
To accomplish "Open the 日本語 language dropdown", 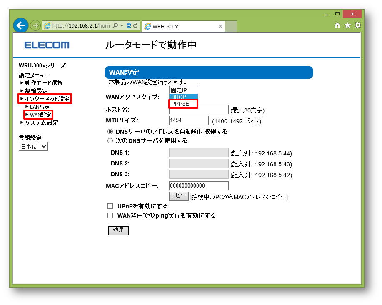I will (x=33, y=146).
